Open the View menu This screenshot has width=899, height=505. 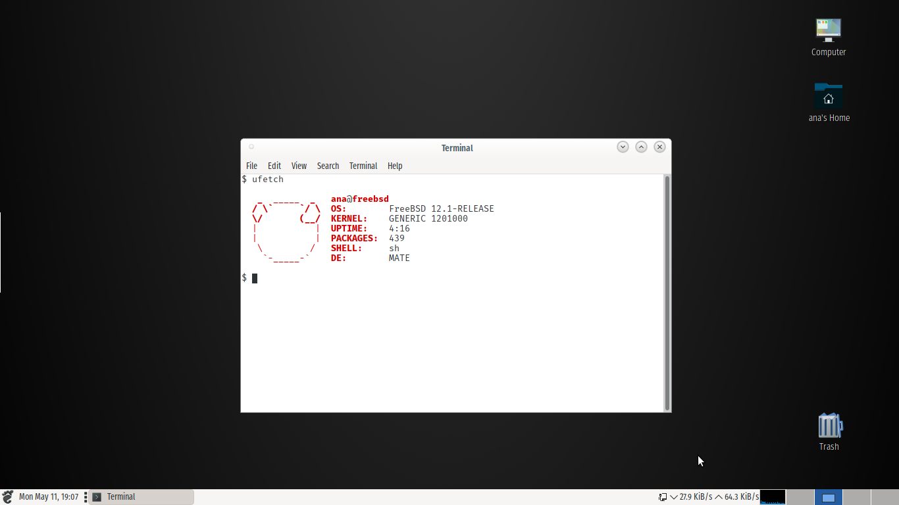(x=299, y=166)
